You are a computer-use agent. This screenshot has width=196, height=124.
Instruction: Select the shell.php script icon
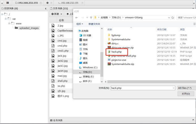[53, 81]
